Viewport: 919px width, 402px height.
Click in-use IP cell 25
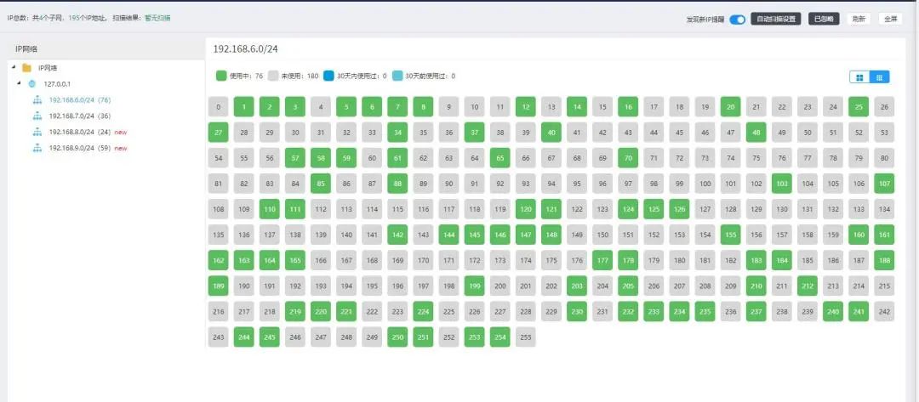859,106
